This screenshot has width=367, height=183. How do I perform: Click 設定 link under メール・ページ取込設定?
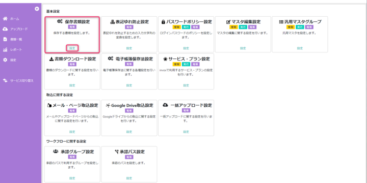click(72, 132)
